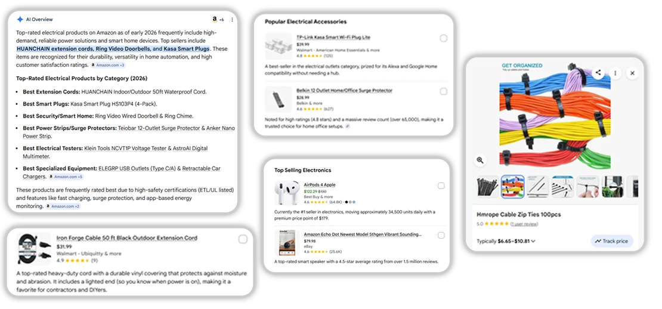Tick the AirPods 4 Apple checkbox
This screenshot has width=662, height=309.
click(441, 186)
